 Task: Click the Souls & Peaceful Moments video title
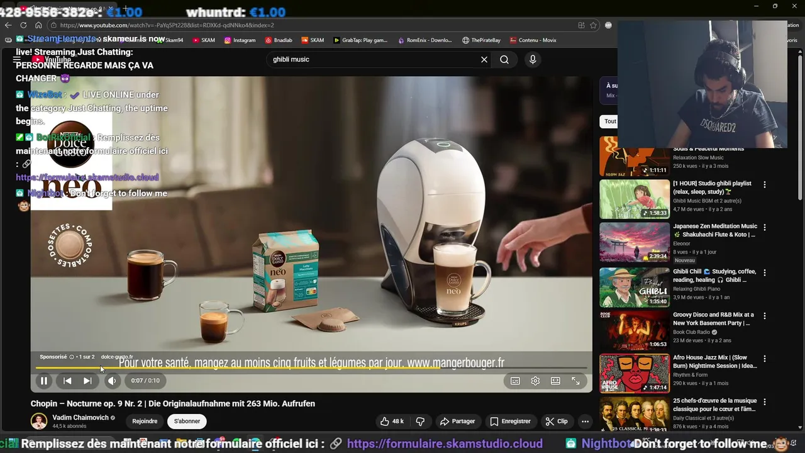708,149
